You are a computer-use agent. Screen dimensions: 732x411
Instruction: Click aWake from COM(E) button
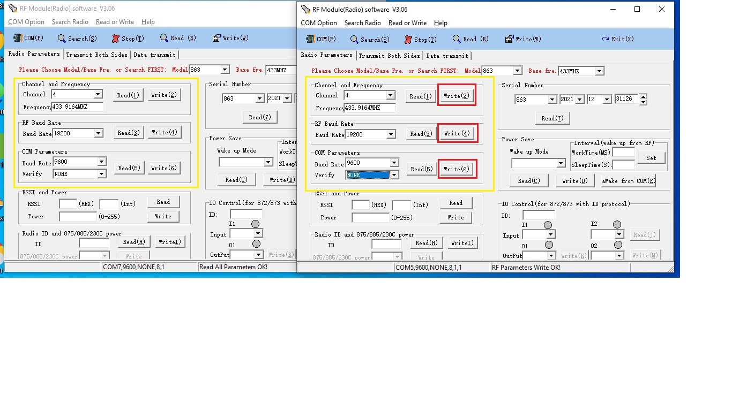point(629,181)
